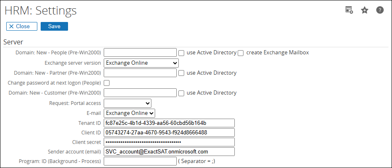This screenshot has height=168, width=392.
Task: Click the Client ID field
Action: pos(169,133)
